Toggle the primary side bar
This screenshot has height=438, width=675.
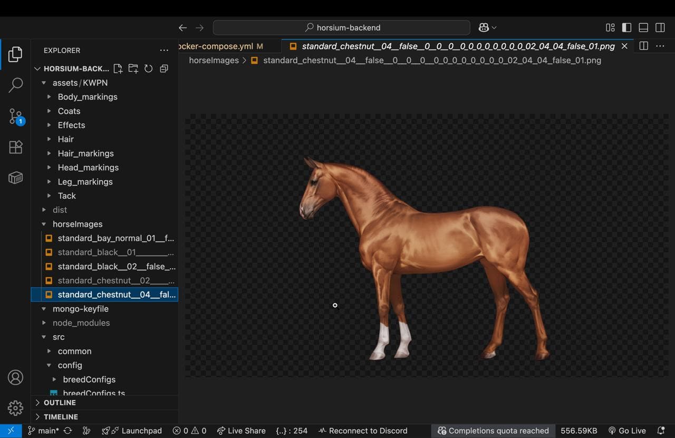pos(626,28)
